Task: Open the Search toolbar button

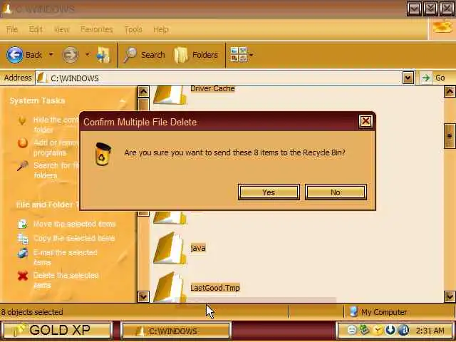Action: tap(144, 55)
